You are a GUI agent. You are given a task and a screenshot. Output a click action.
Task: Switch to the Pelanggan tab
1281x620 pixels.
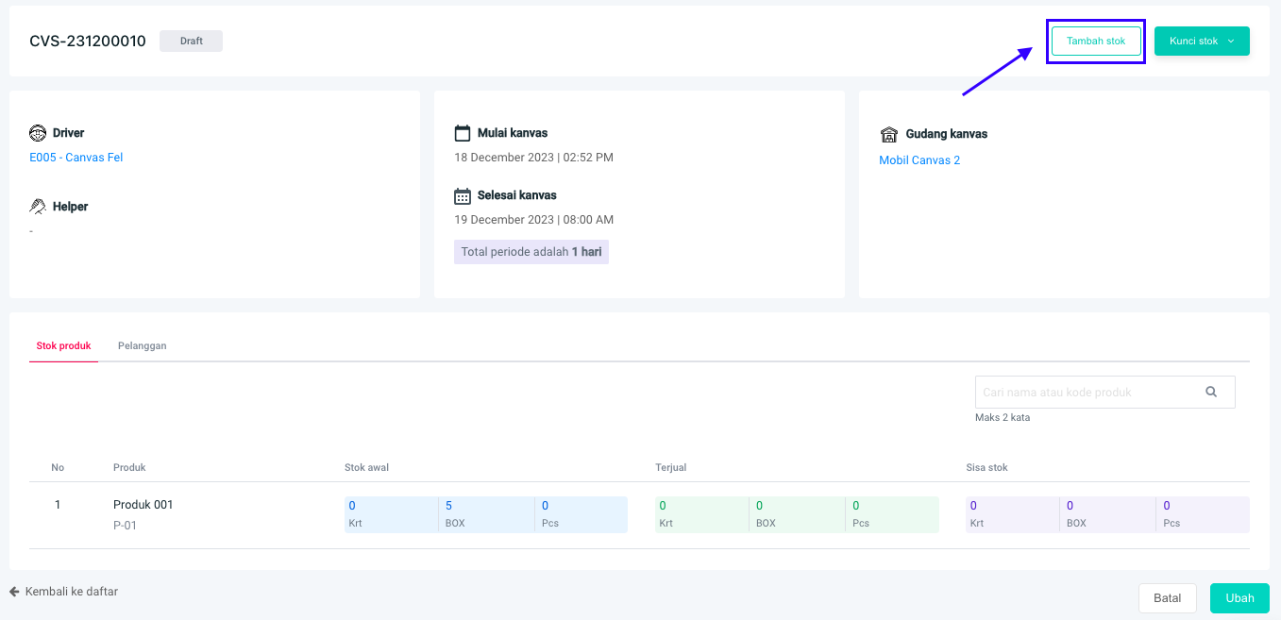point(142,346)
